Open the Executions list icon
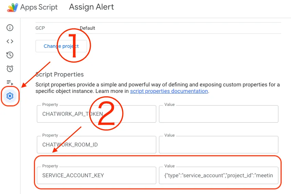 (x=10, y=82)
